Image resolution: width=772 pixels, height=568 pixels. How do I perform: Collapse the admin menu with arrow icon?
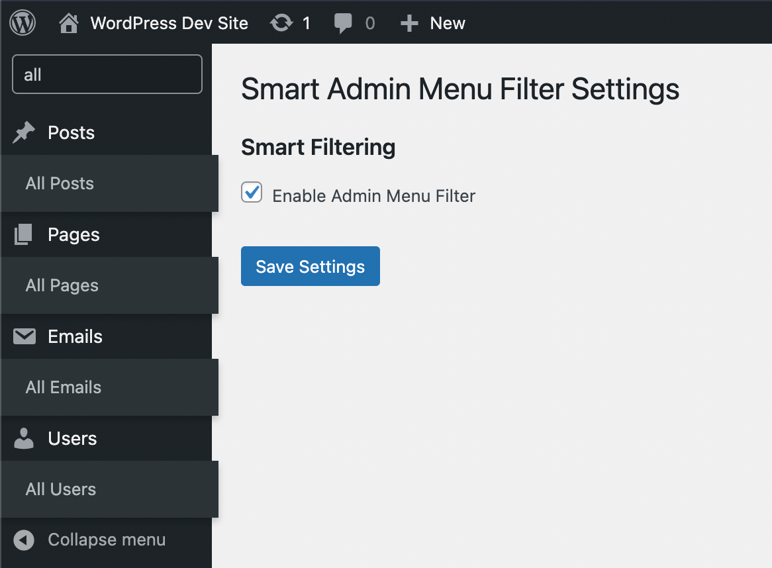point(24,540)
